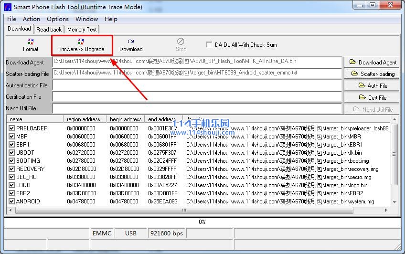The height and width of the screenshot is (254, 405).
Task: Untick the ANDROID partition checkbox
Action: [12, 201]
